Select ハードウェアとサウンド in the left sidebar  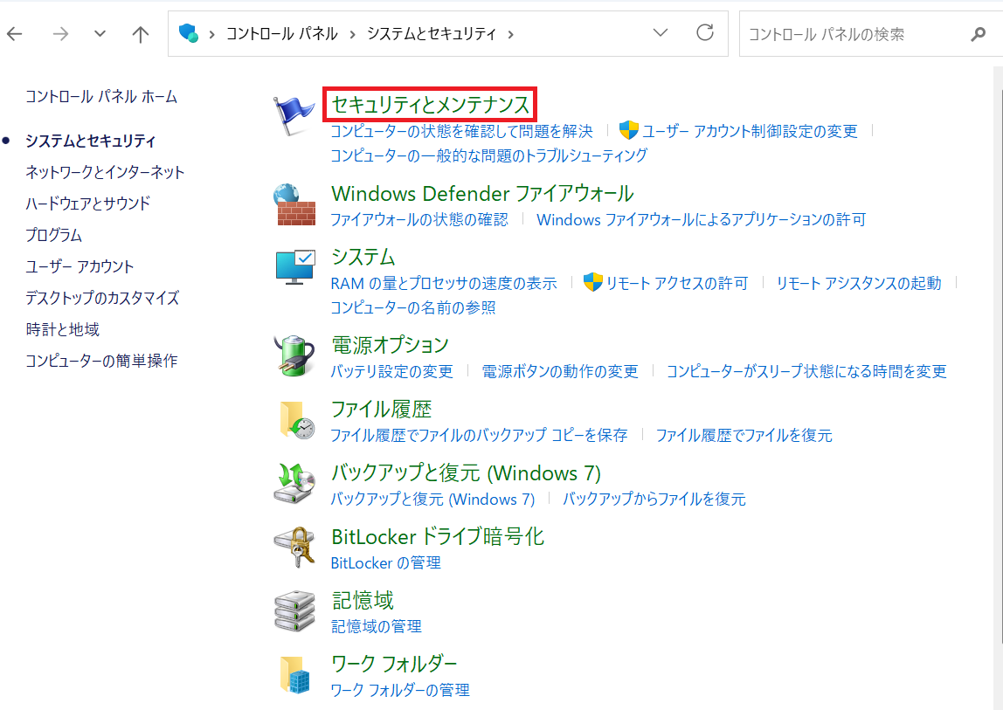[87, 203]
